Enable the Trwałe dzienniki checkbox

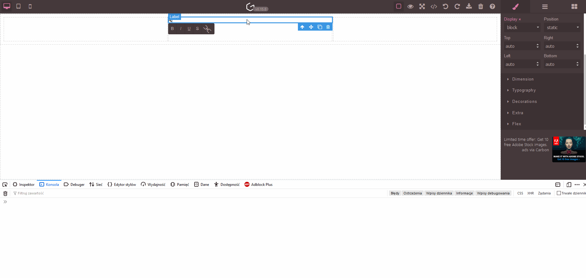point(558,193)
